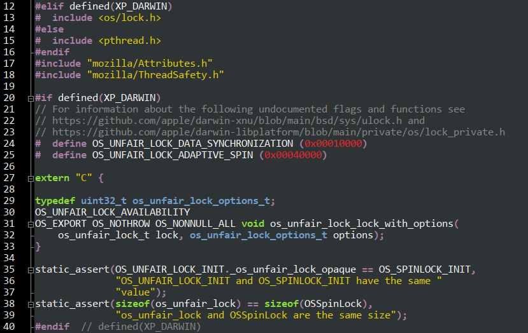Click the closing brace on line 33
The width and height of the screenshot is (528, 333).
(x=38, y=247)
